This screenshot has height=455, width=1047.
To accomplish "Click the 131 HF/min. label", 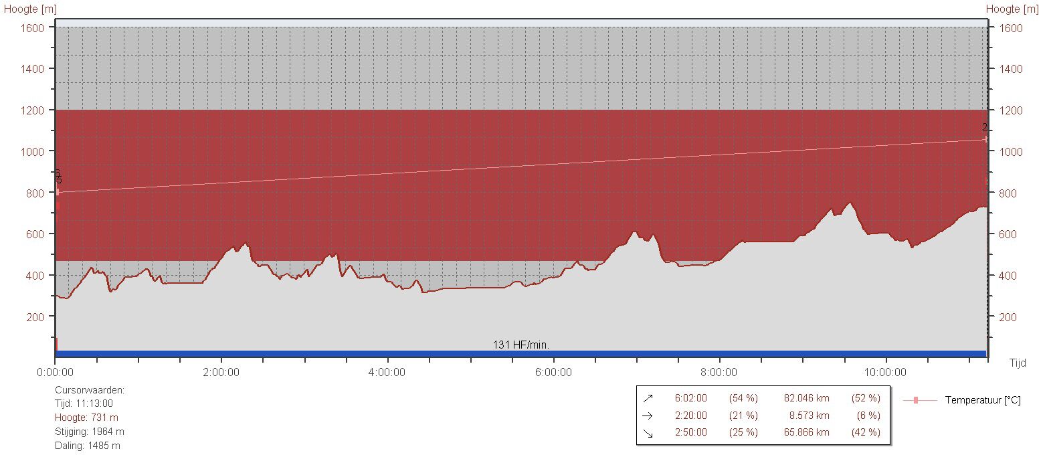I will 521,345.
